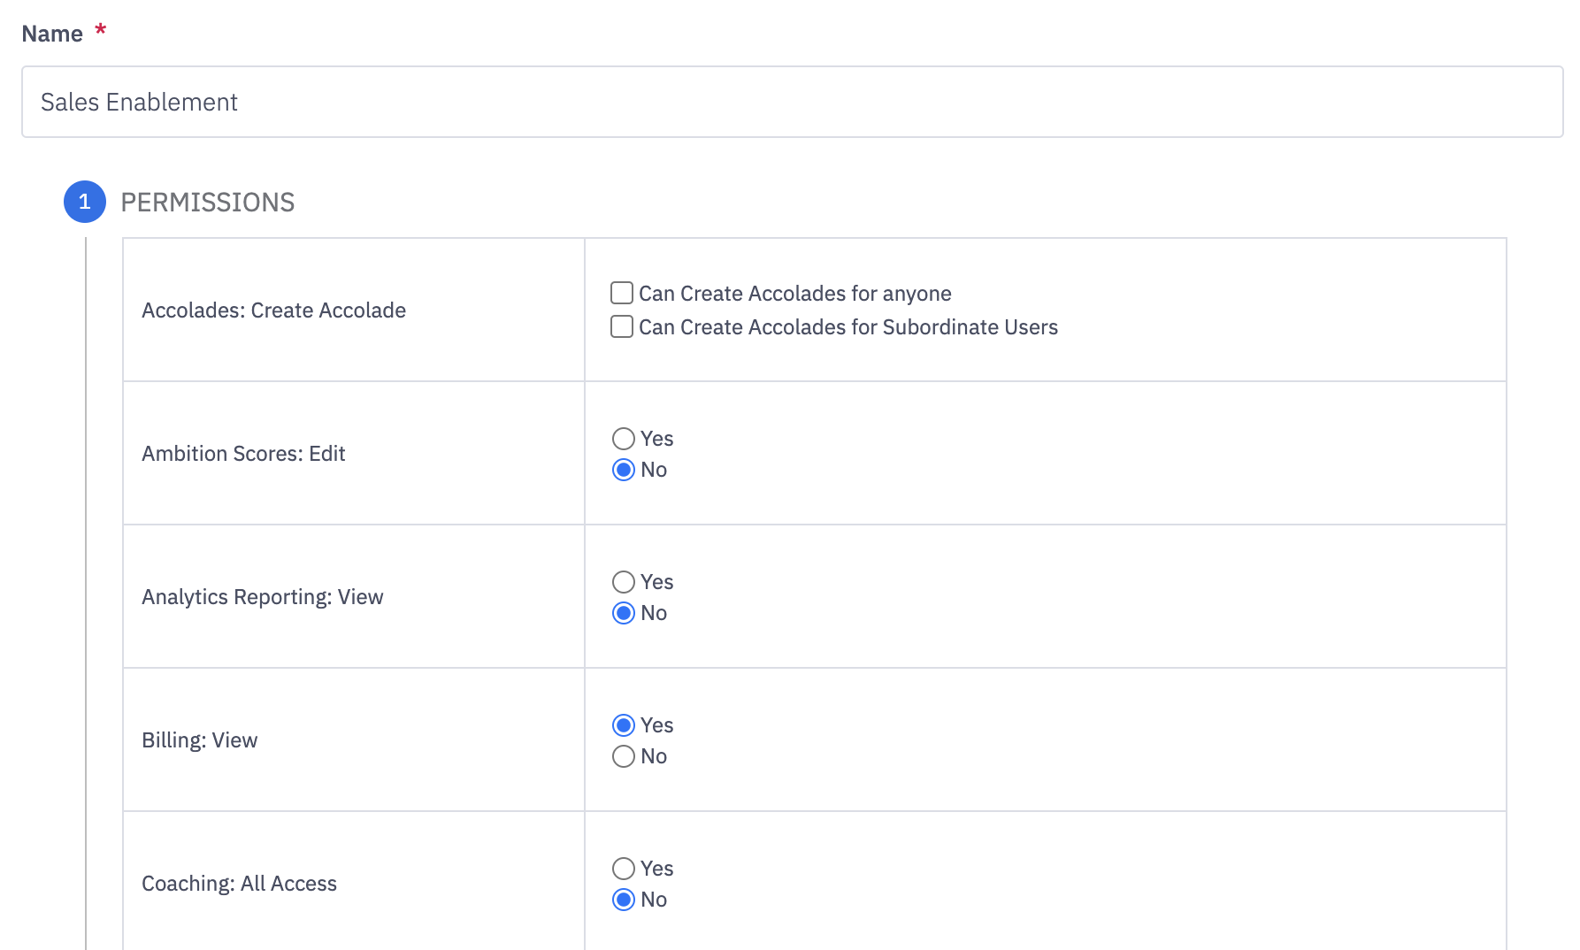Click the Name field label
Viewport: 1580px width, 950px height.
[52, 34]
